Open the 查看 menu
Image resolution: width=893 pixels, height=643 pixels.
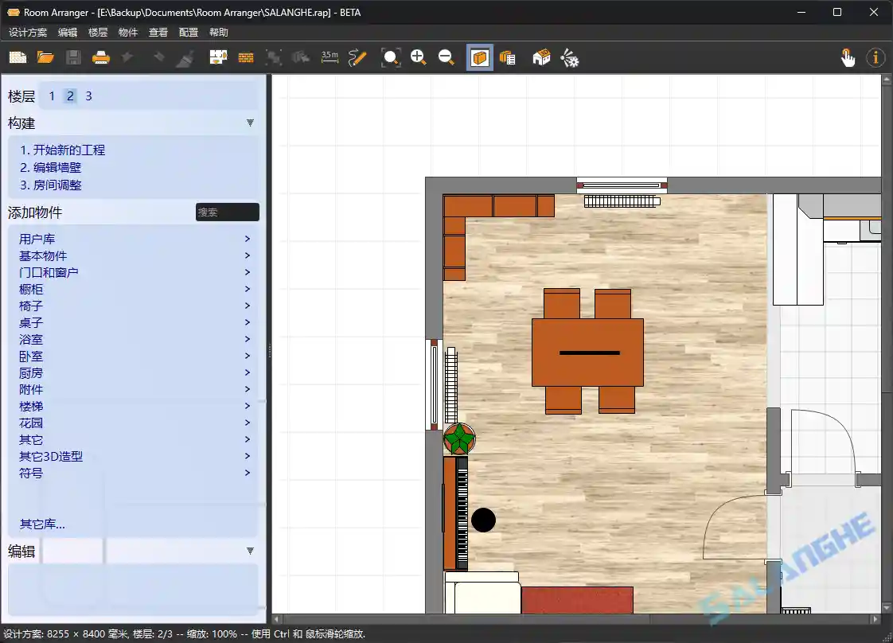click(158, 32)
